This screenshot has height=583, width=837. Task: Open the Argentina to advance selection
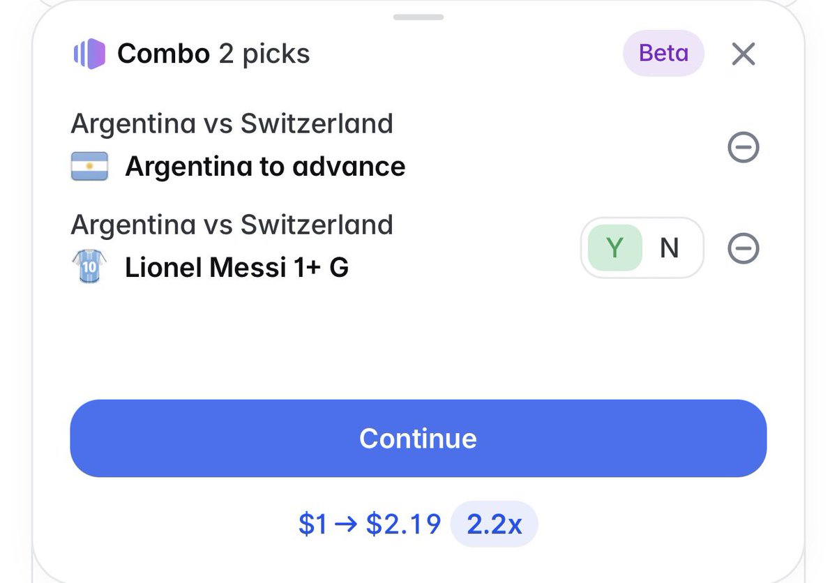[x=265, y=167]
